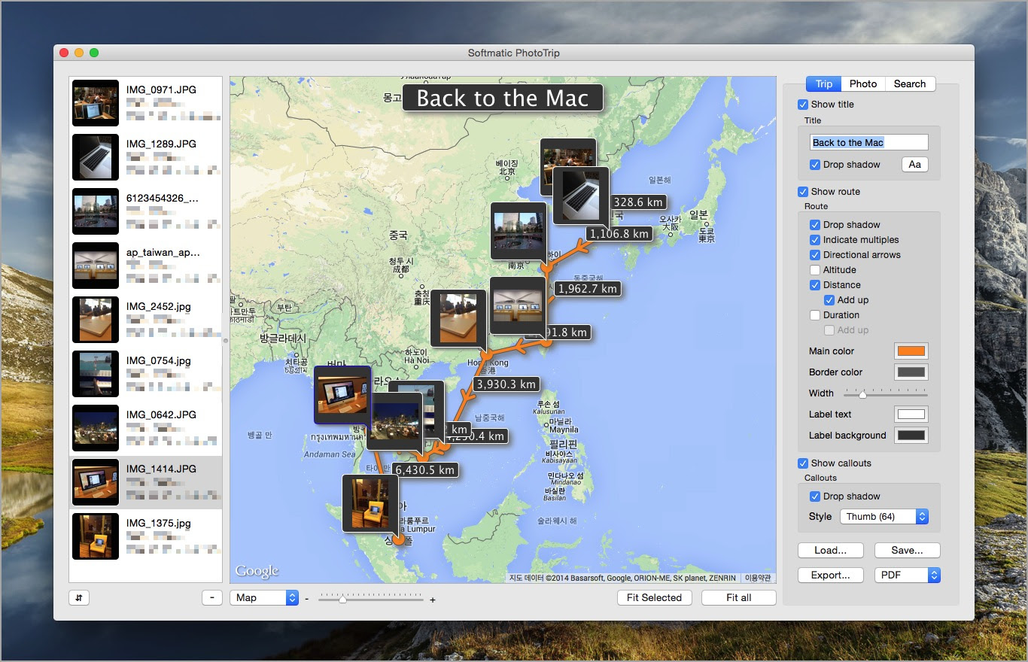Click the Fit all button

pos(738,597)
